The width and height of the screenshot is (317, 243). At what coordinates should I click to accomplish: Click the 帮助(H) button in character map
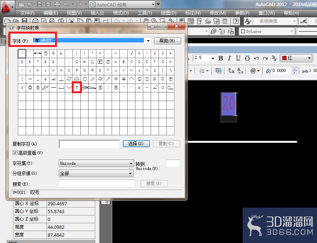pyautogui.click(x=167, y=41)
